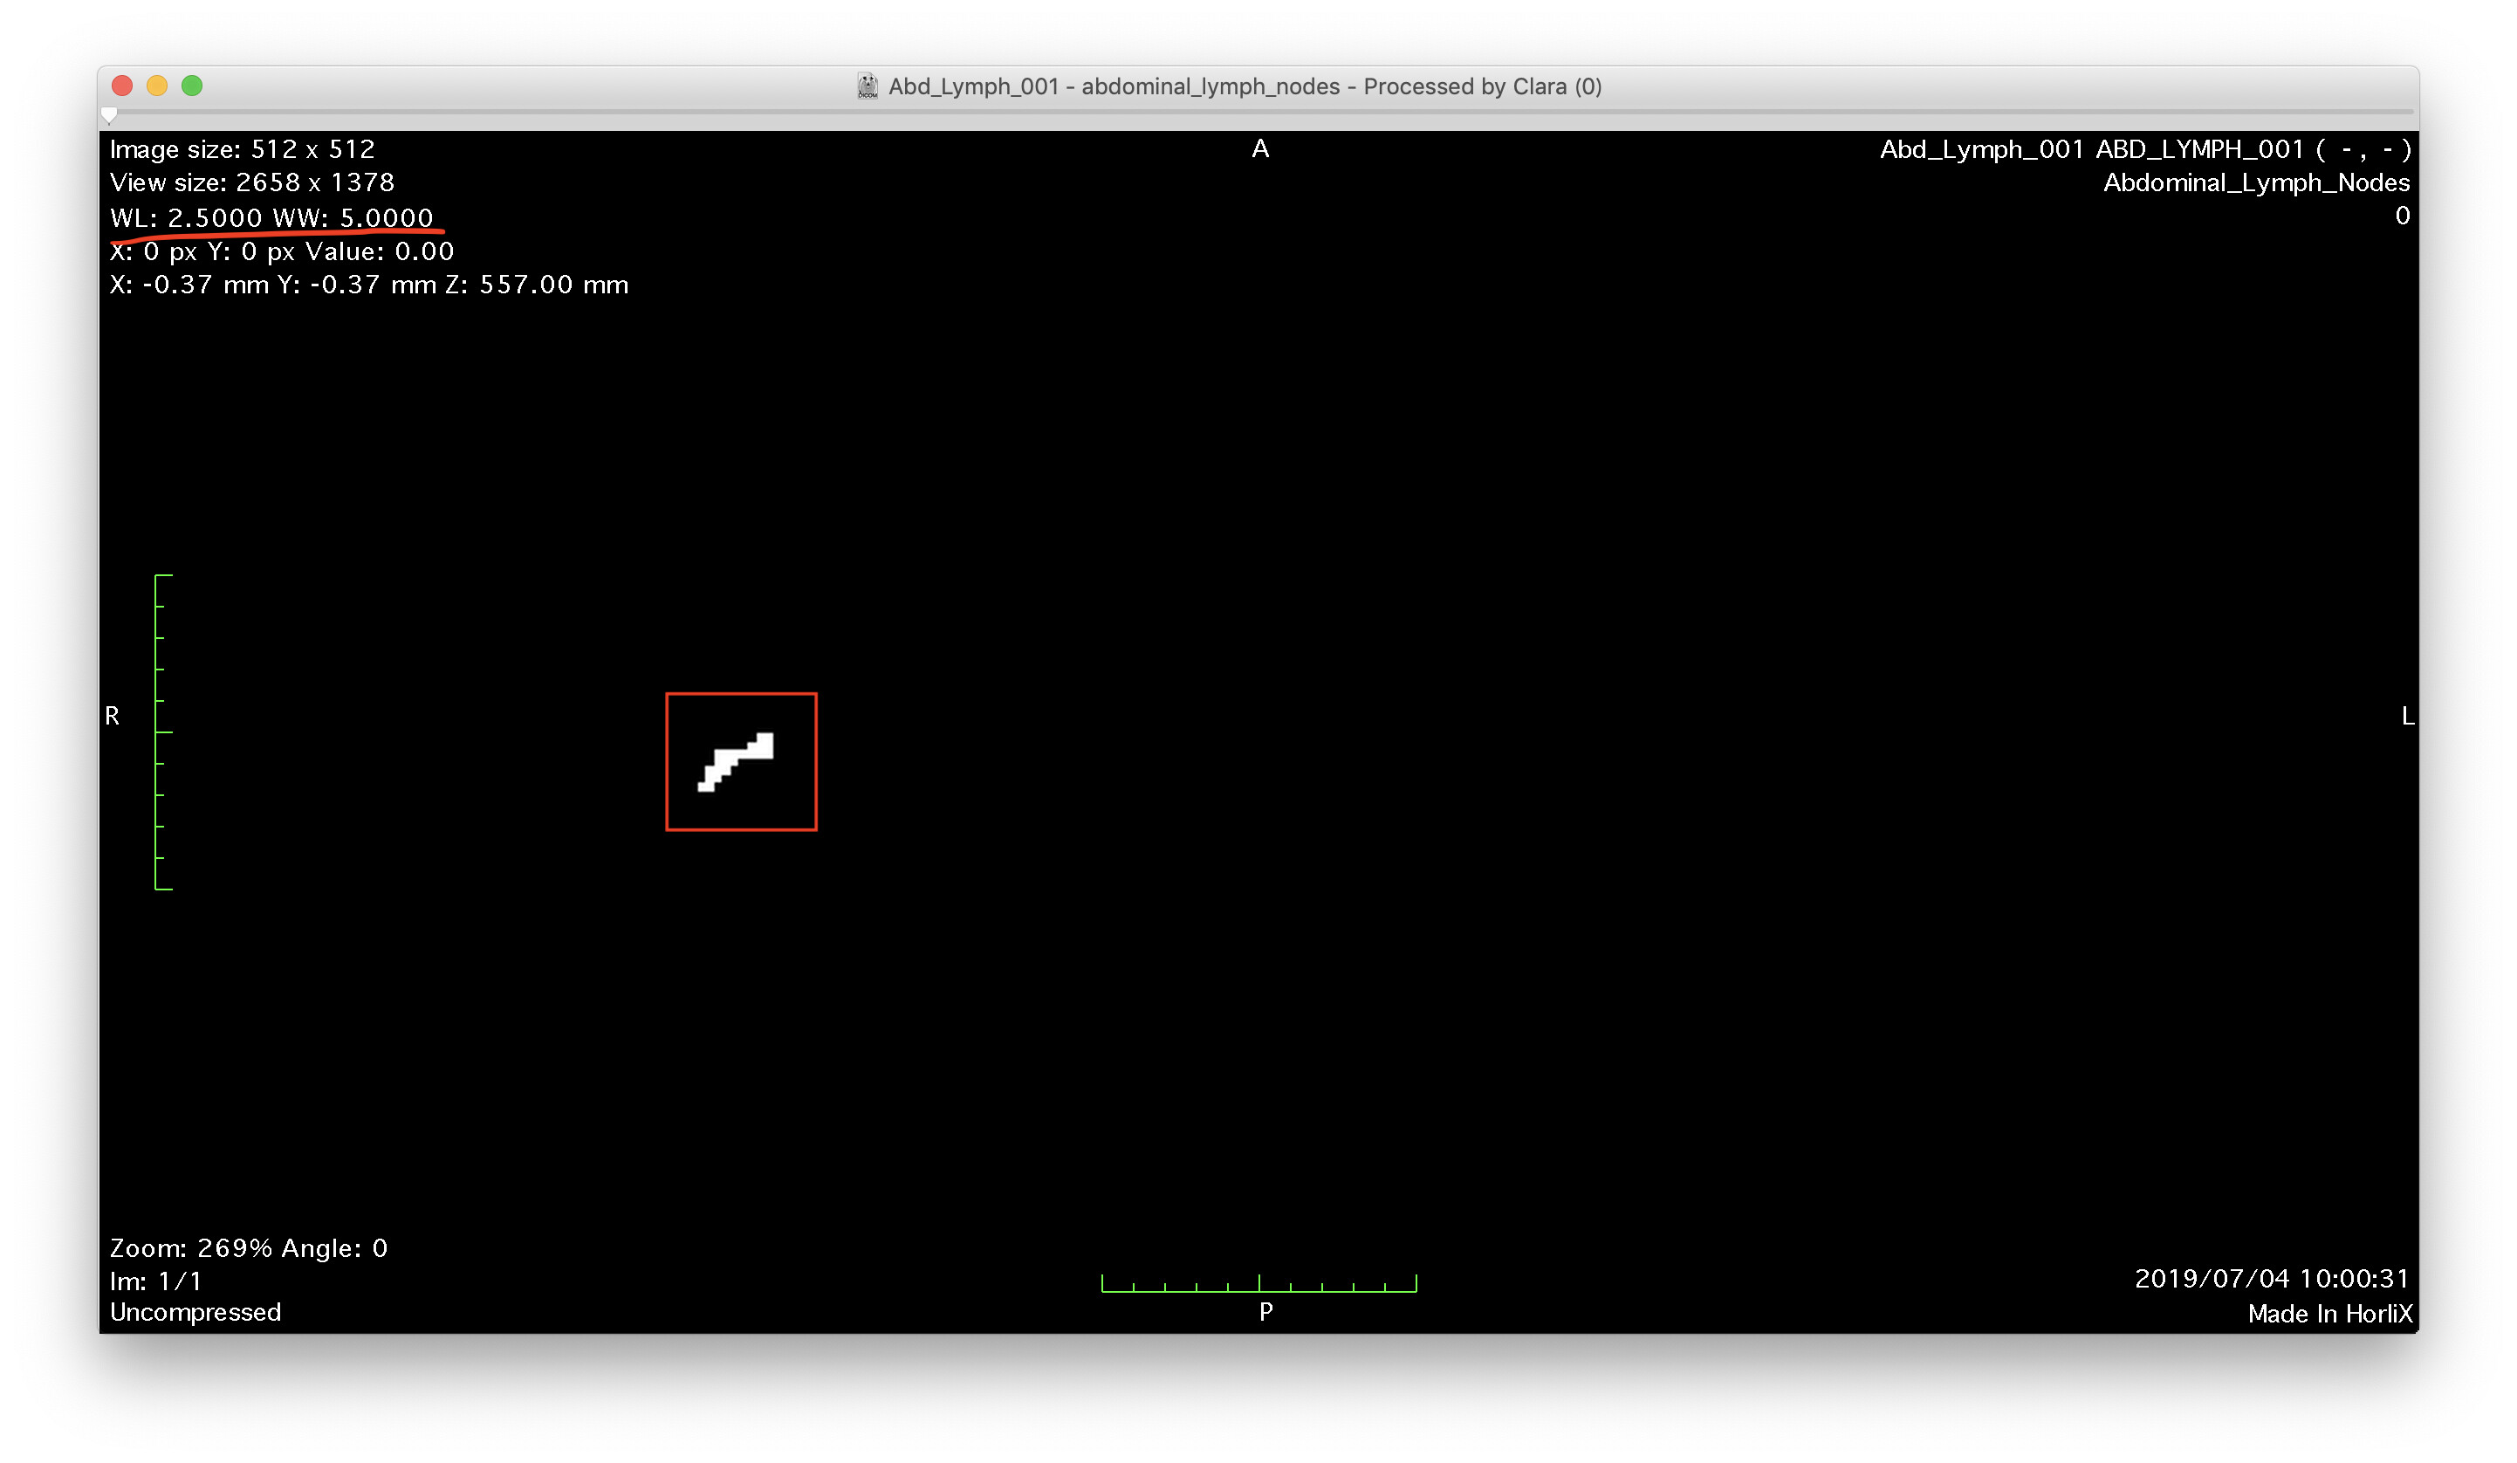This screenshot has height=1463, width=2517.
Task: Click the 'Image size: 512 x 512' text
Action: [243, 149]
